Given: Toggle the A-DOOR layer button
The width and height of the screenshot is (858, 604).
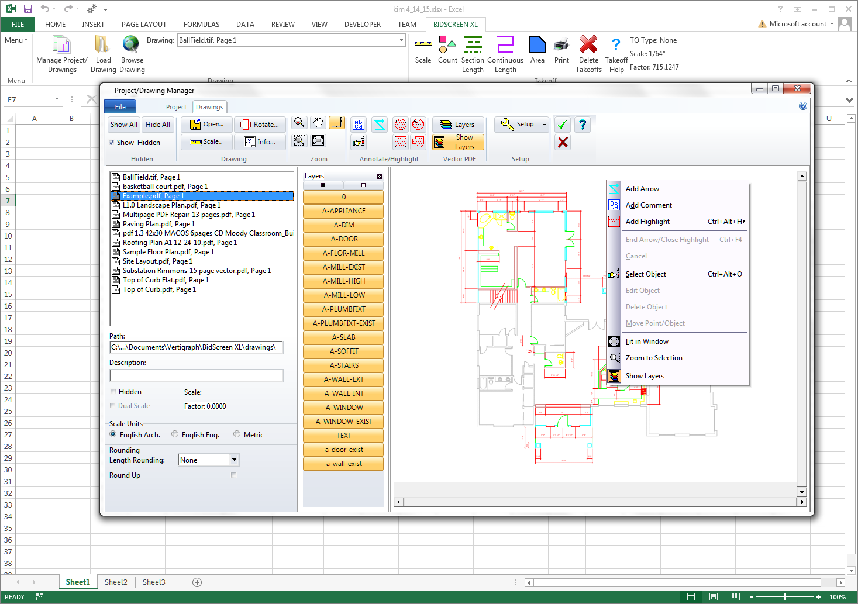Looking at the screenshot, I should (x=344, y=239).
